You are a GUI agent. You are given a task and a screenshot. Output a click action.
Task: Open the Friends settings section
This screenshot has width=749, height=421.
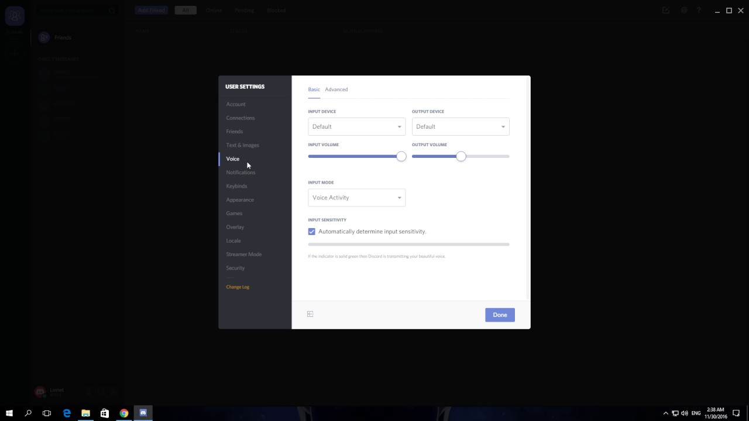[235, 132]
